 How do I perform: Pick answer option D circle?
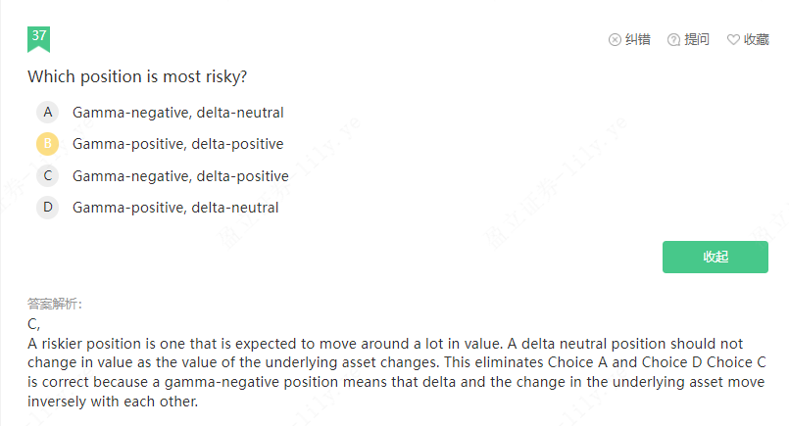pyautogui.click(x=48, y=208)
